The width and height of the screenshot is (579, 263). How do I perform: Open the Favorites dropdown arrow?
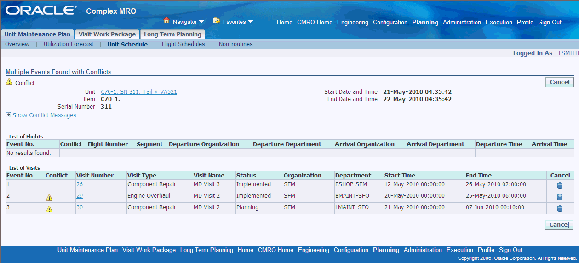[250, 22]
